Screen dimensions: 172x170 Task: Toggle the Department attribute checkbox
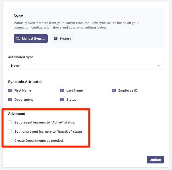[x=10, y=100]
